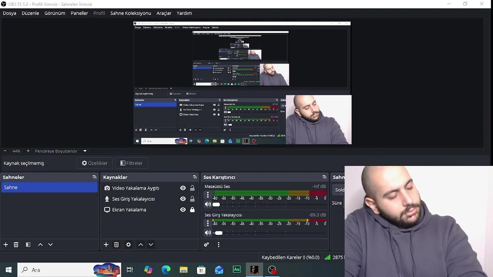The height and width of the screenshot is (277, 493).
Task: Move source up in list
Action: click(141, 245)
